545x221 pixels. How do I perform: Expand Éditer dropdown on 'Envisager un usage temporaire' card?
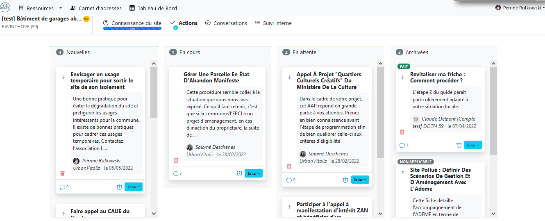pos(134,187)
